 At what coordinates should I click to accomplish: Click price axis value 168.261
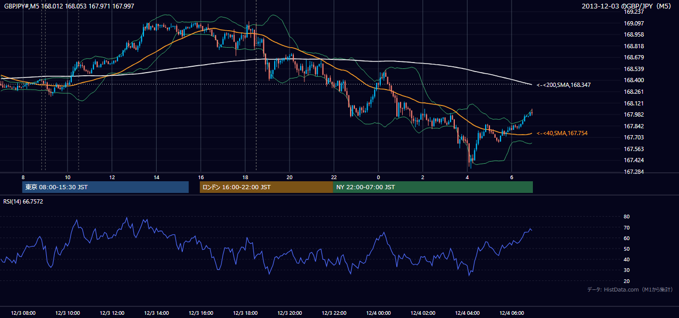tap(634, 92)
